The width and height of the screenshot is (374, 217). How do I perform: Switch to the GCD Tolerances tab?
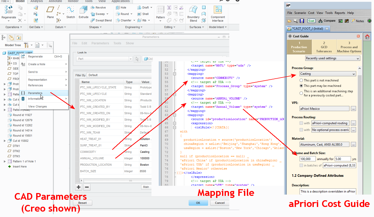coord(324,47)
